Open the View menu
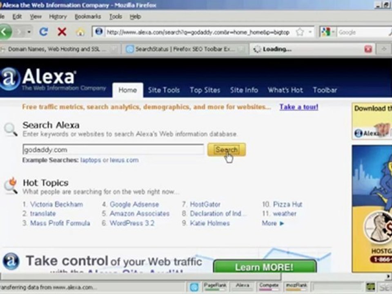 (36, 17)
